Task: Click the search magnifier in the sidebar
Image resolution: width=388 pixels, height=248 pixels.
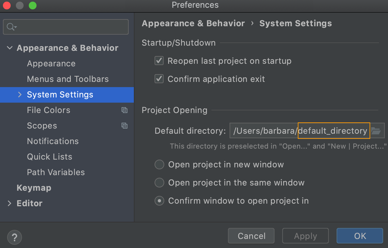Action: coord(10,27)
